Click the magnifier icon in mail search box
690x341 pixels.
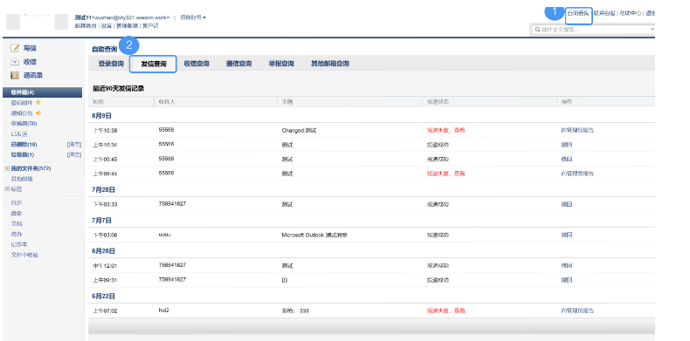coord(537,30)
